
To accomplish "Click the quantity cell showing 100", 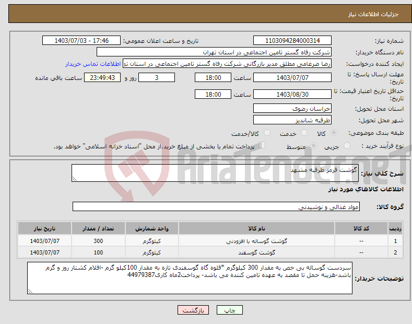I will (98, 252).
